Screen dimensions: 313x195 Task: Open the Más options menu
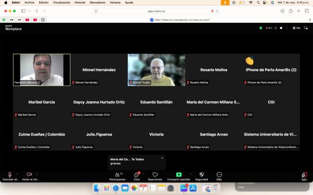(x=219, y=175)
